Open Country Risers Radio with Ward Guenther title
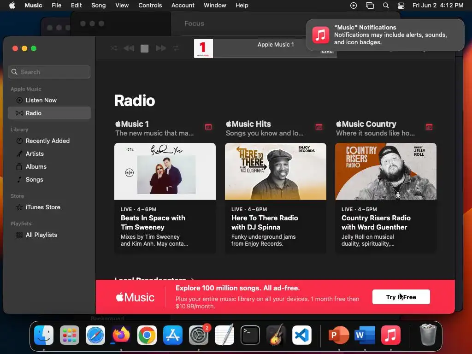 (376, 223)
